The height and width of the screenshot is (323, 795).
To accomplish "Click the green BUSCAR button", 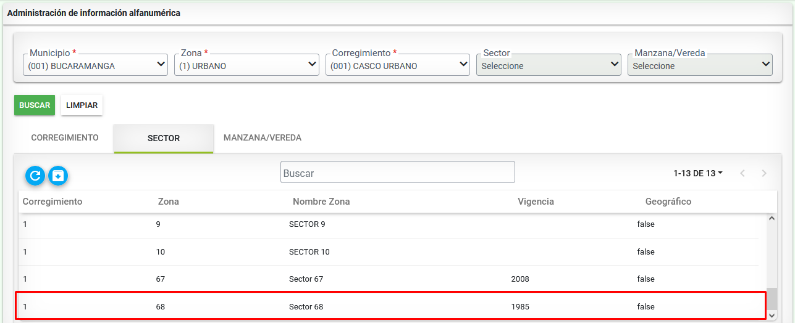I will point(35,105).
